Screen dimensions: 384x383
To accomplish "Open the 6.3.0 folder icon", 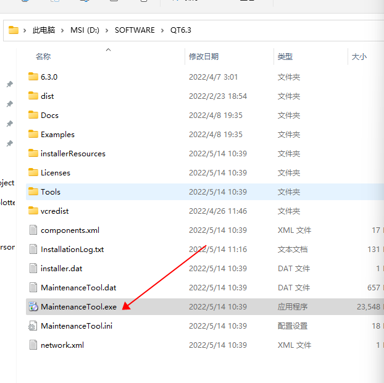I will [x=33, y=77].
